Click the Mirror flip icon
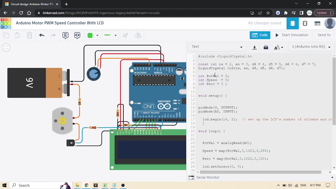336x189 pixels. click(138, 35)
